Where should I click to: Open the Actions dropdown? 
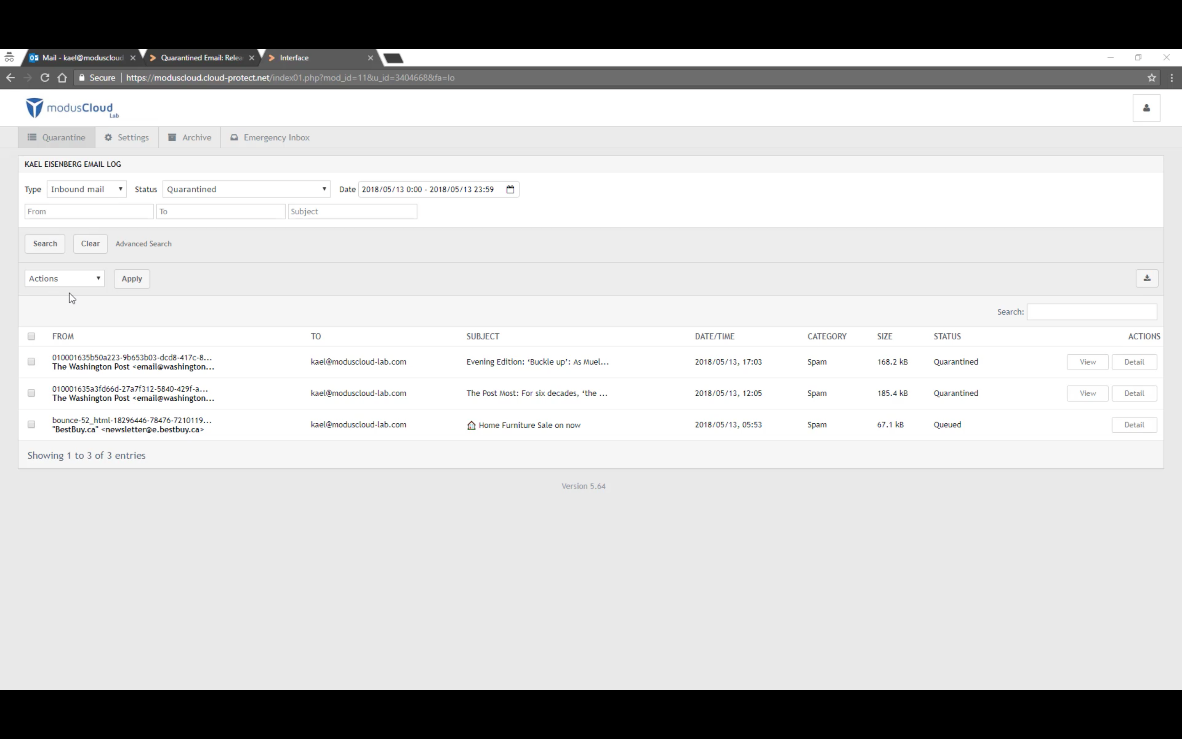[64, 279]
